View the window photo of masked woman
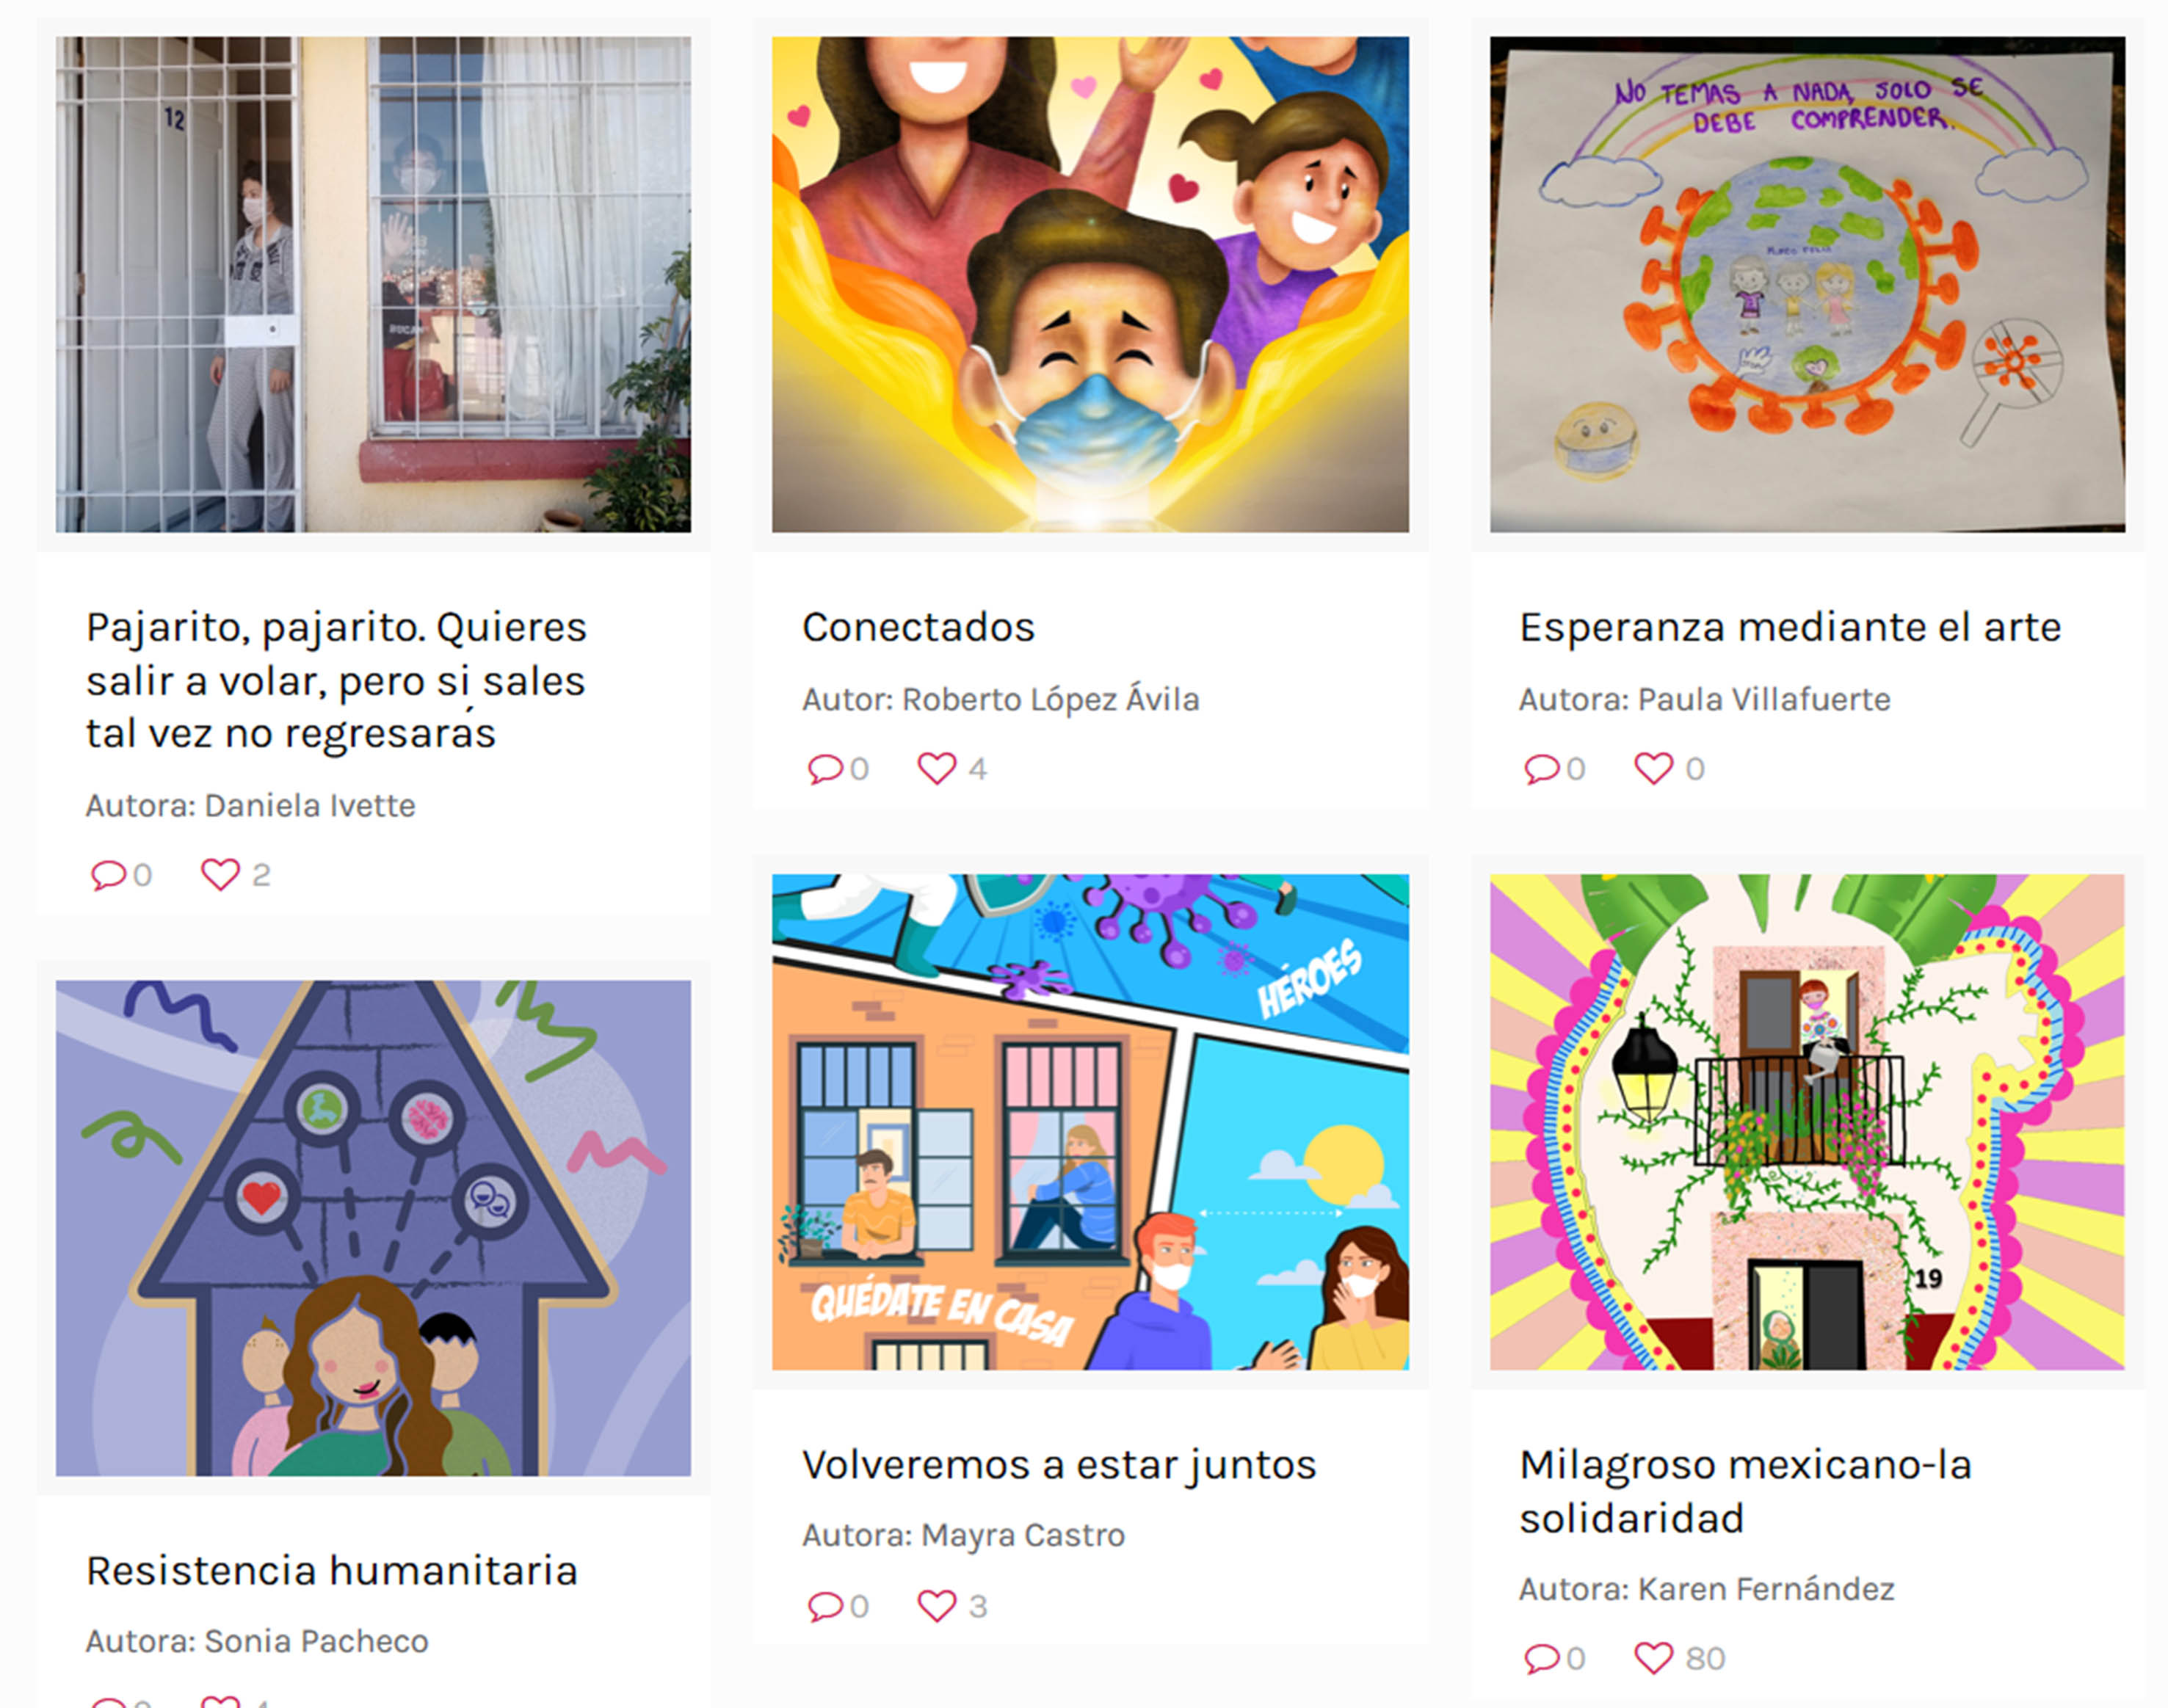This screenshot has width=2168, height=1708. click(373, 284)
